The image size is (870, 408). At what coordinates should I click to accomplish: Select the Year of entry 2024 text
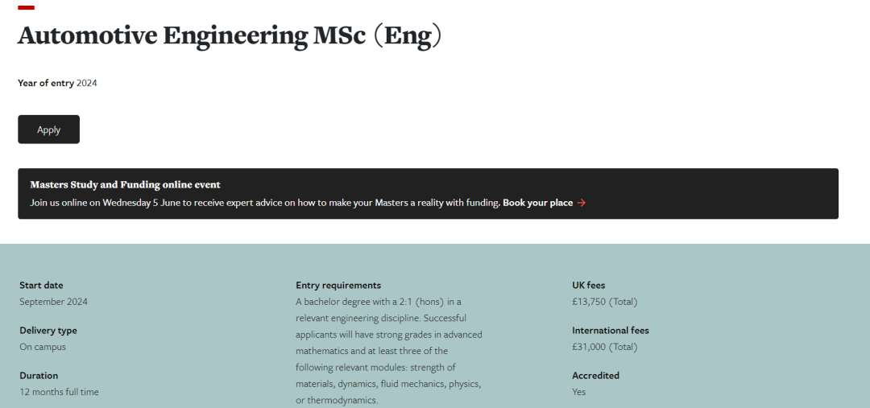tap(58, 83)
